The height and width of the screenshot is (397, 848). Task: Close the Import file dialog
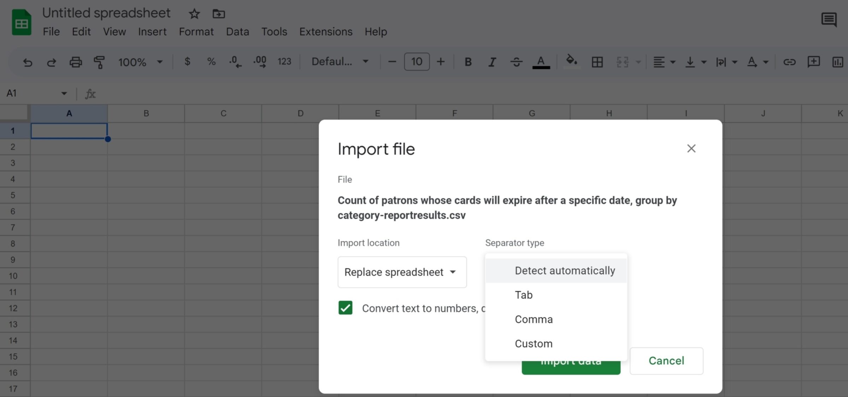[691, 148]
